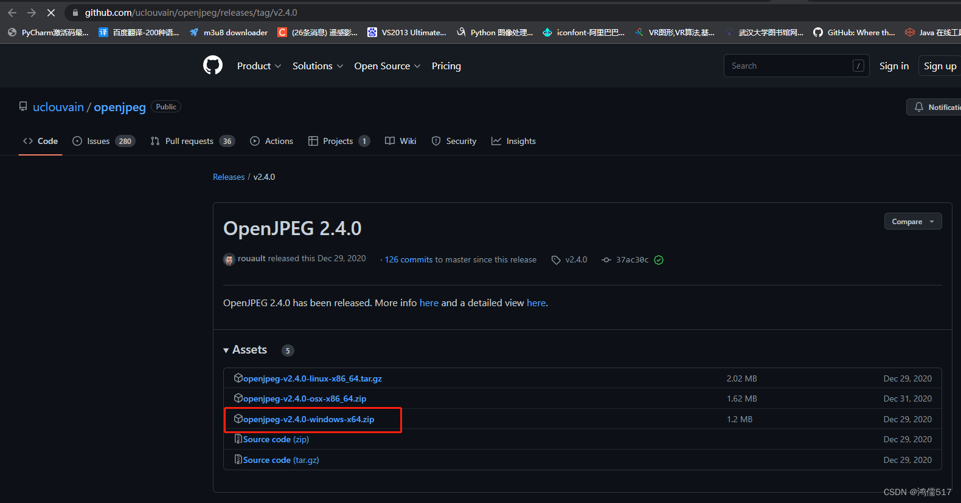Download openjpeg-v2.4.0-osx-x86_64.zip
Viewport: 961px width, 503px height.
tap(305, 399)
